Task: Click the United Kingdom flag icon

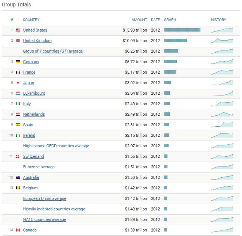Action: [x=18, y=41]
